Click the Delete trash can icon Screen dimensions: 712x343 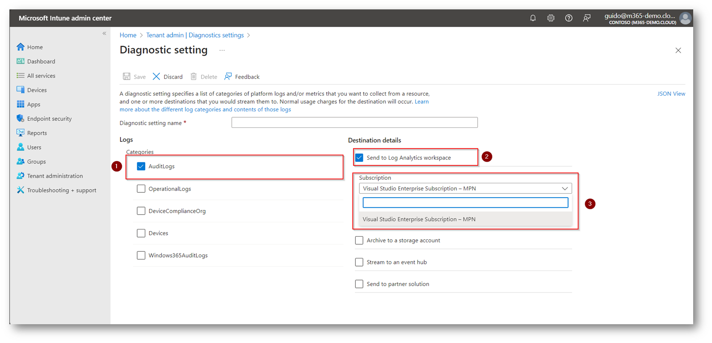[194, 76]
